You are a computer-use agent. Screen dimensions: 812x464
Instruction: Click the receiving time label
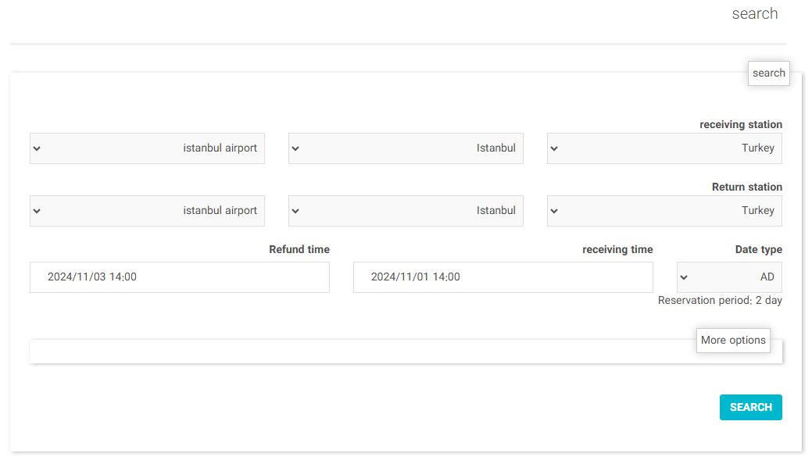coord(617,250)
